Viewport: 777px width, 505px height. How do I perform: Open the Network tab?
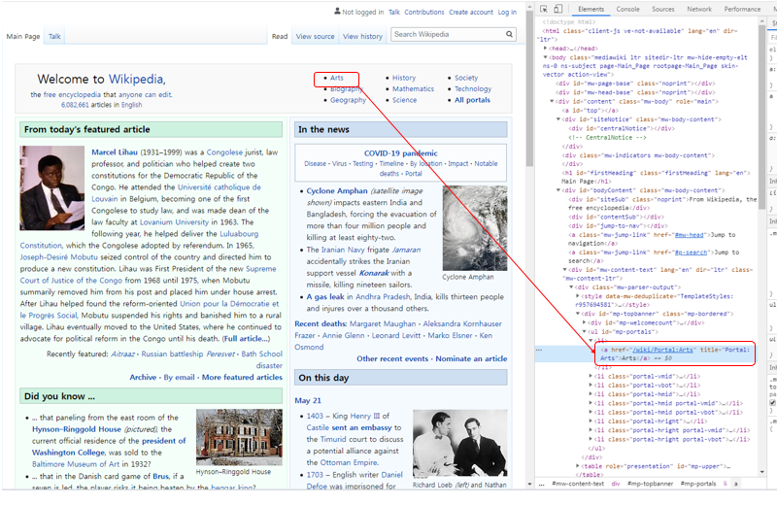coord(699,10)
